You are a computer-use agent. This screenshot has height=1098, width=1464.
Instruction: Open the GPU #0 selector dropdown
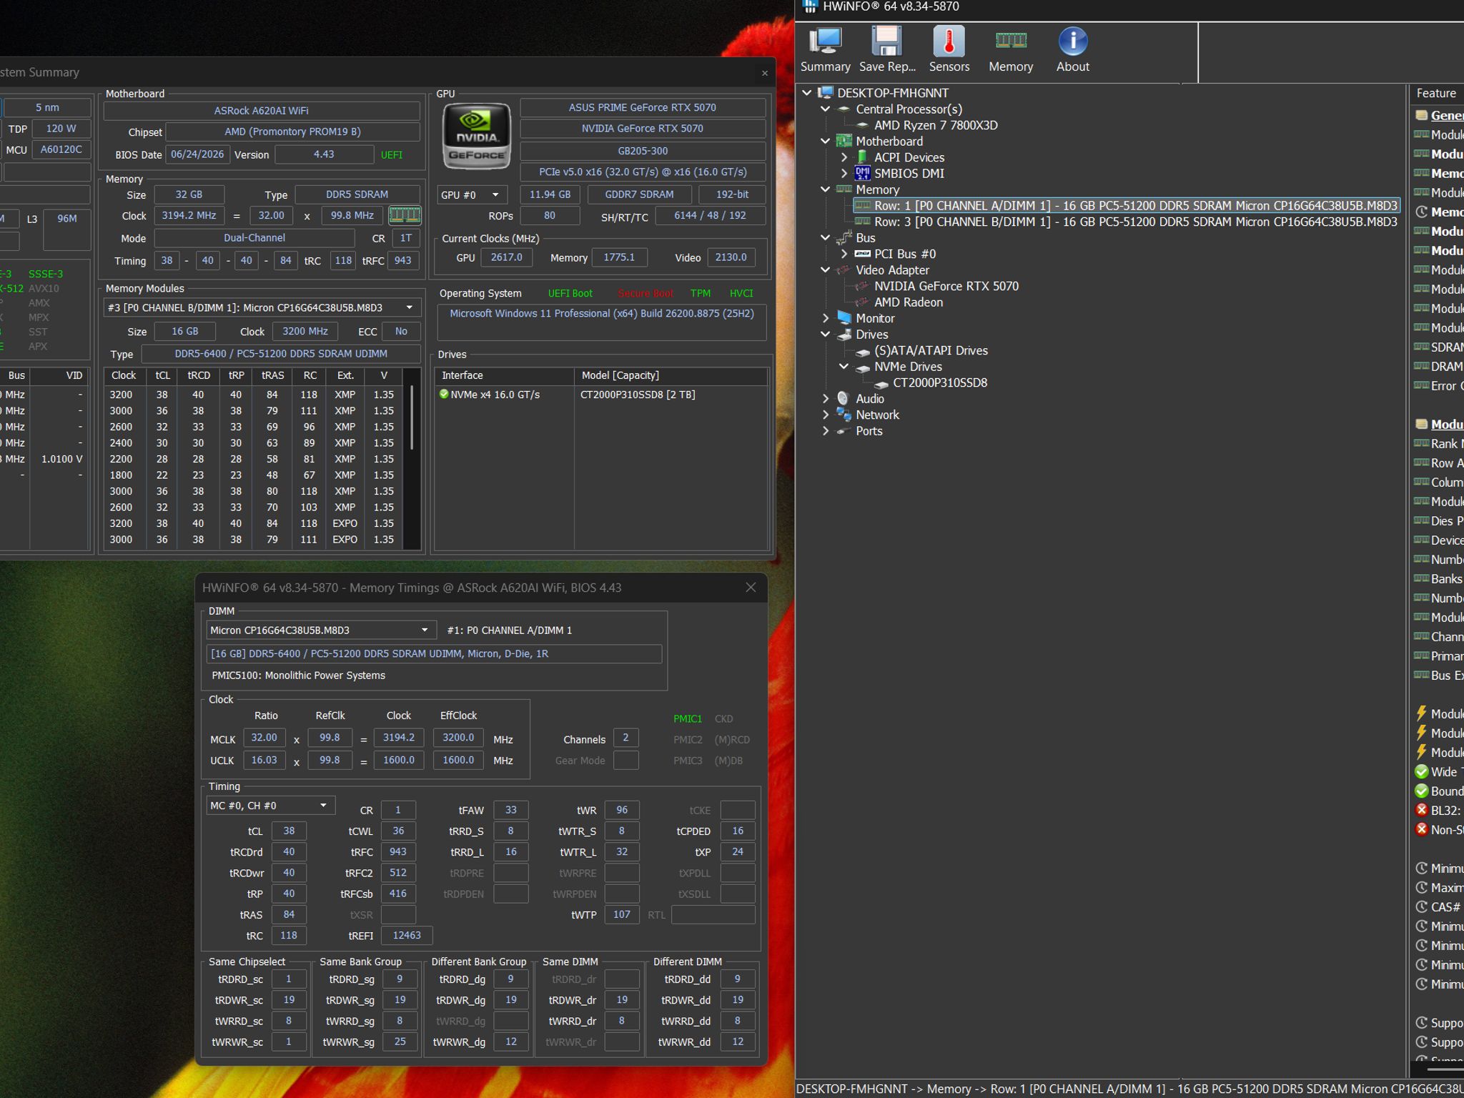472,194
